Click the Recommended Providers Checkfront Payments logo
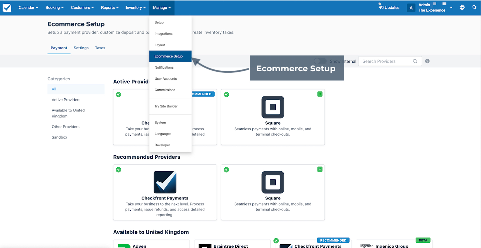Image resolution: width=481 pixels, height=248 pixels. coord(165,182)
